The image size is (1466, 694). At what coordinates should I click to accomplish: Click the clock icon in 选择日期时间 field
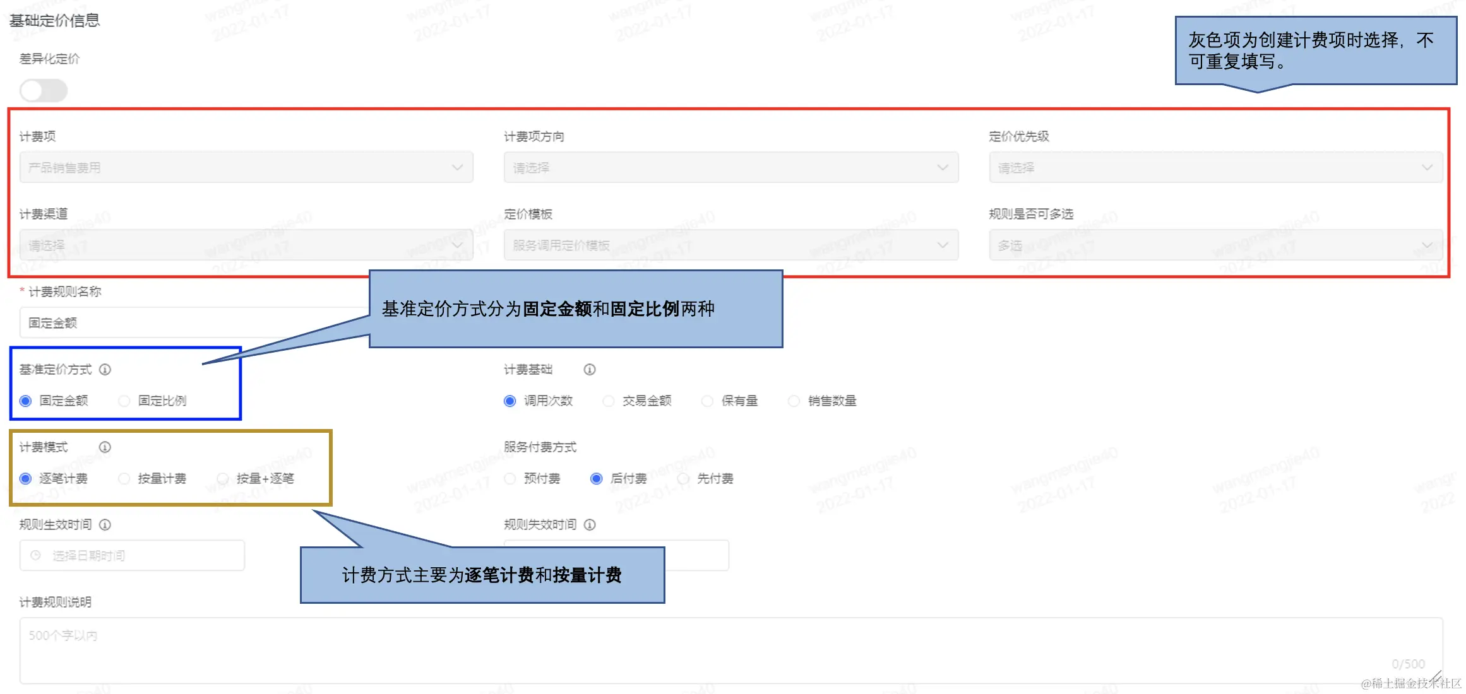(x=36, y=556)
